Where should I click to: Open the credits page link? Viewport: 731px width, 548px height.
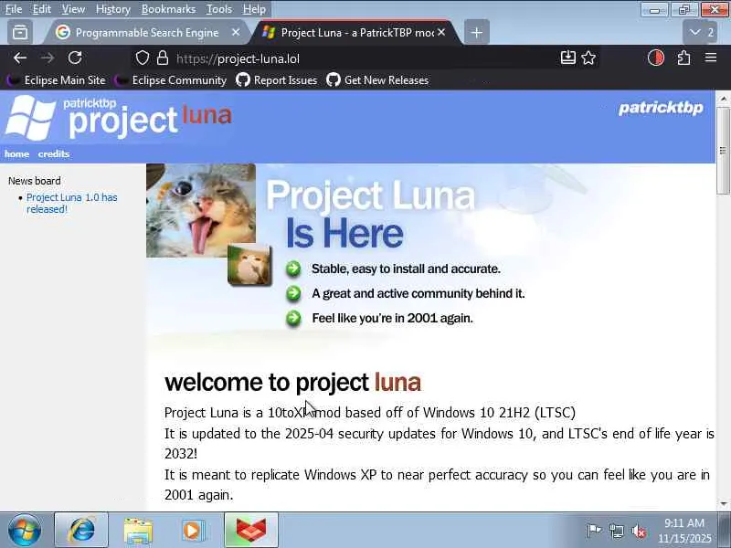54,153
